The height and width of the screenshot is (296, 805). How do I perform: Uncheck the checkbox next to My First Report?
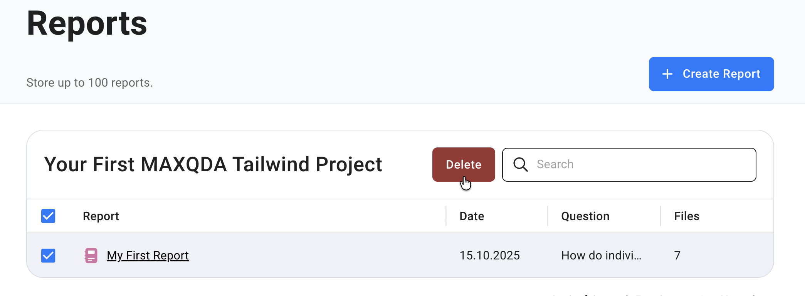pos(48,255)
